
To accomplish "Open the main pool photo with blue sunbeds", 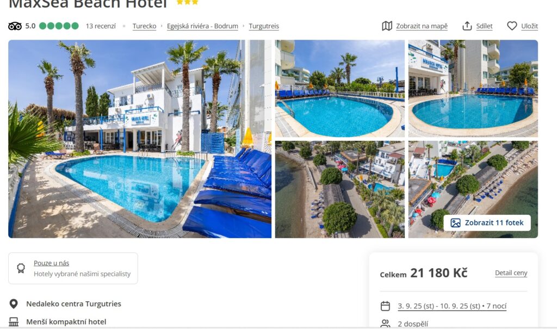I will (140, 139).
